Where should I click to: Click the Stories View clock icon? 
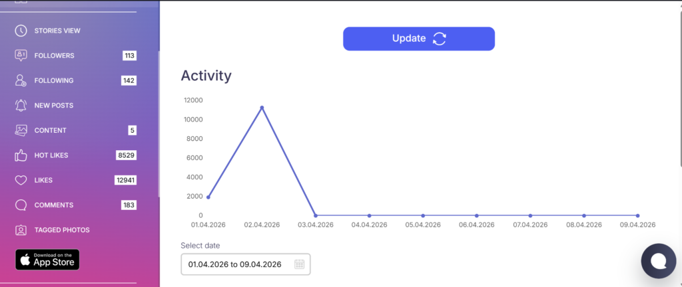[21, 31]
